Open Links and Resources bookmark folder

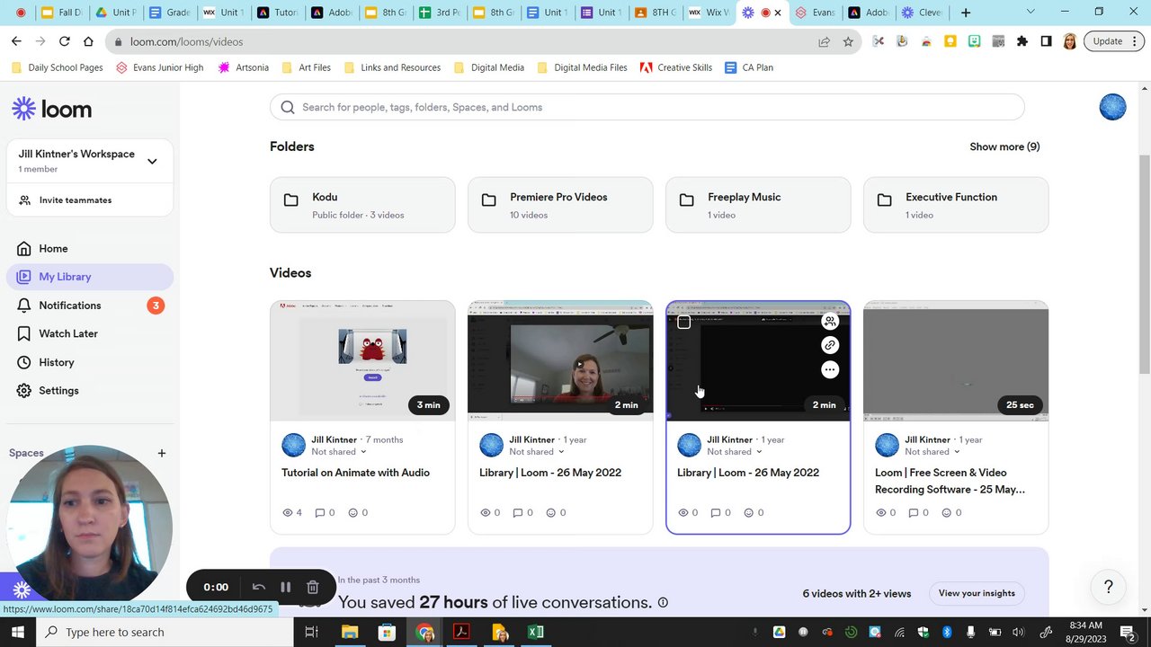point(392,67)
